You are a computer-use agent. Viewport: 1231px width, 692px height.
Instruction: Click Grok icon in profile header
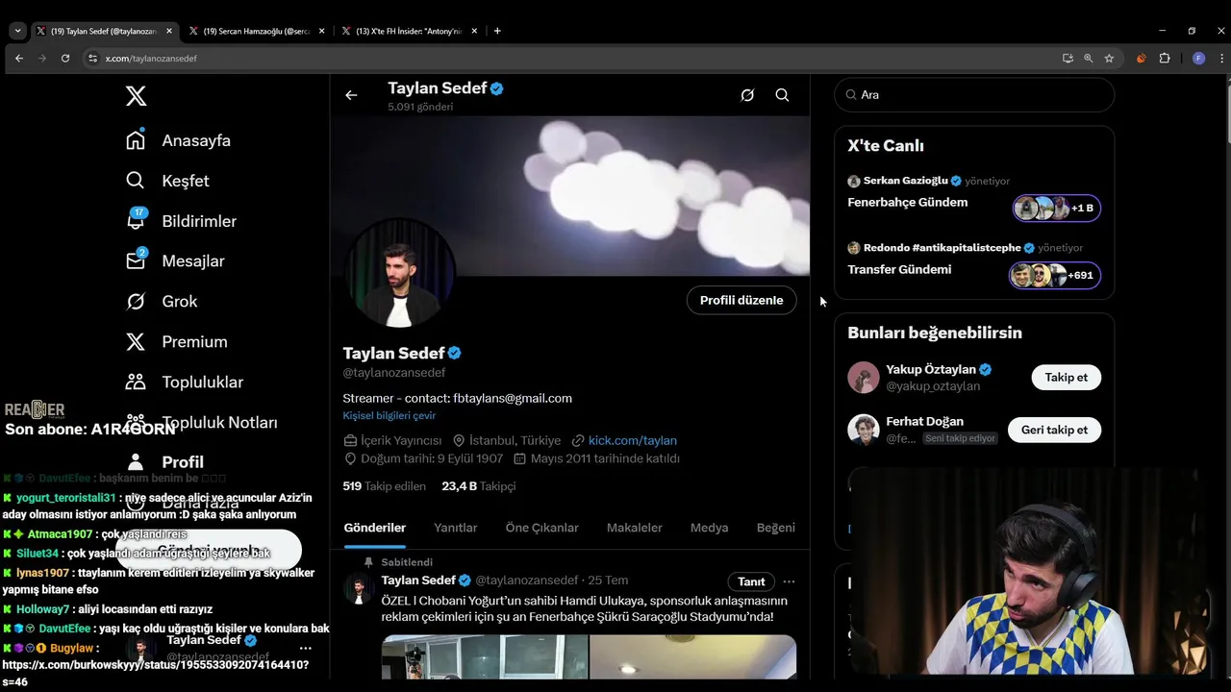click(x=747, y=95)
